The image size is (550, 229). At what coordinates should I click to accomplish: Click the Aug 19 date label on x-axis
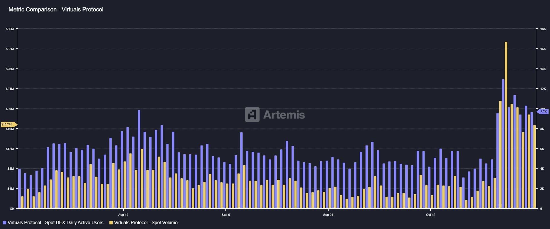coord(123,215)
